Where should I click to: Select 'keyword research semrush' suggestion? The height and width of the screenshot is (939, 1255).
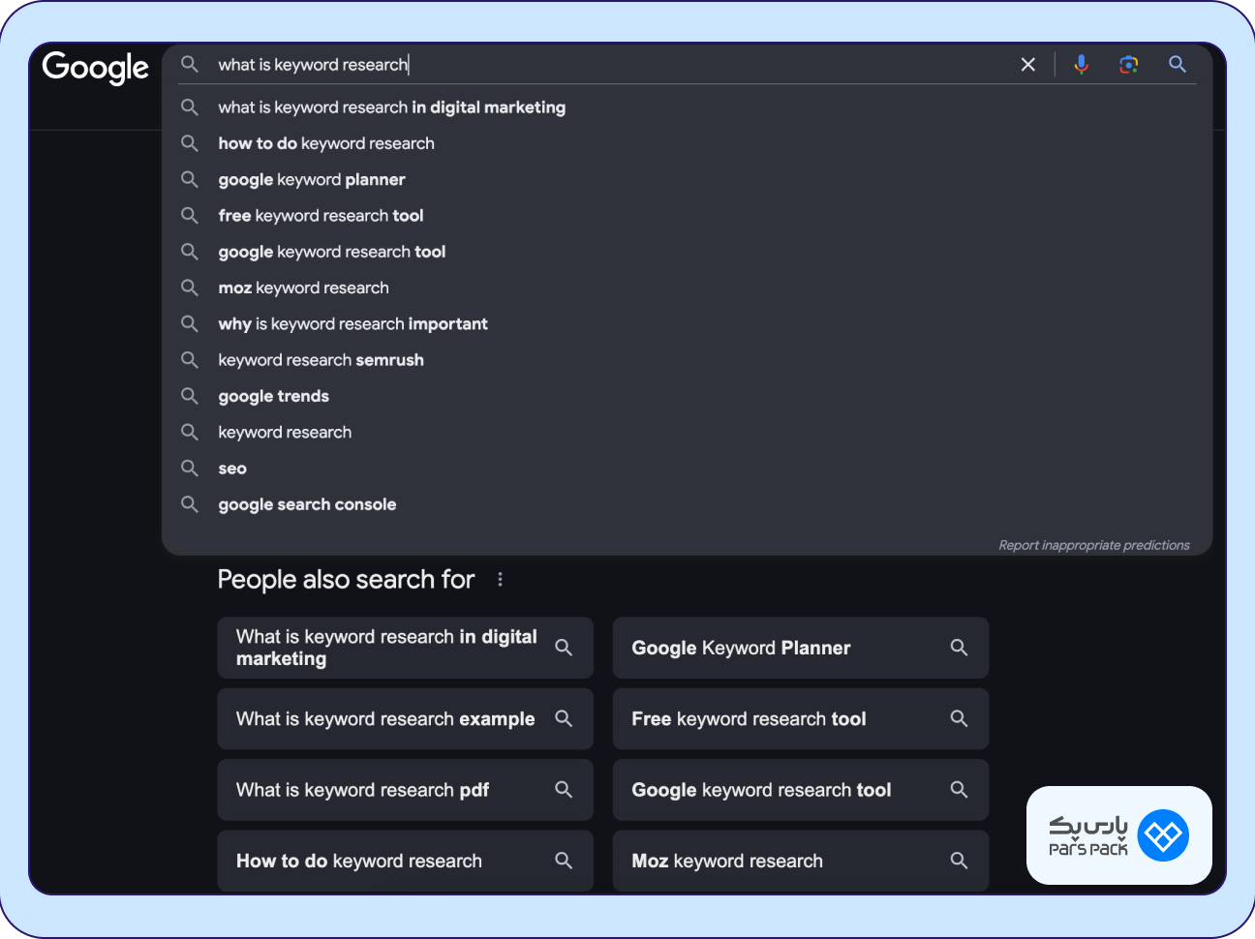[x=687, y=360]
